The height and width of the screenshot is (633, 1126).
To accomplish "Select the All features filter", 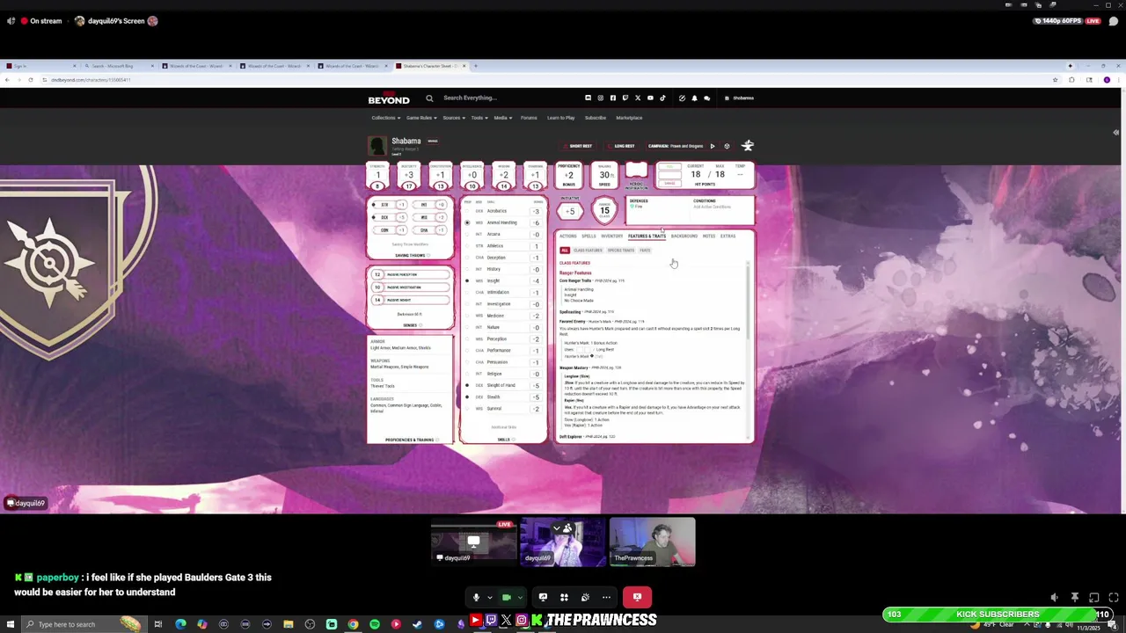I will [x=565, y=251].
